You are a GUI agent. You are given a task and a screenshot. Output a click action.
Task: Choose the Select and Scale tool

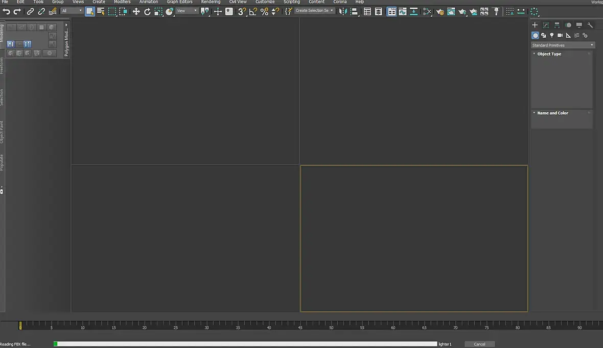click(x=158, y=12)
